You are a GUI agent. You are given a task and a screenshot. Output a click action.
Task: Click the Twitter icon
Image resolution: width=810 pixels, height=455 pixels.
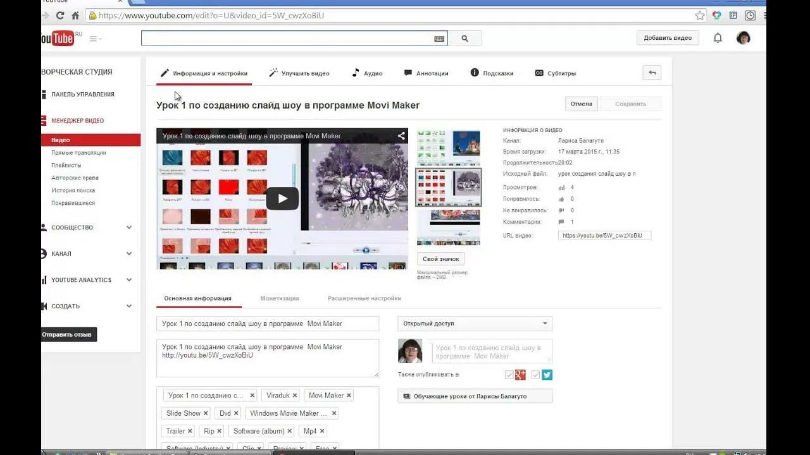click(547, 375)
